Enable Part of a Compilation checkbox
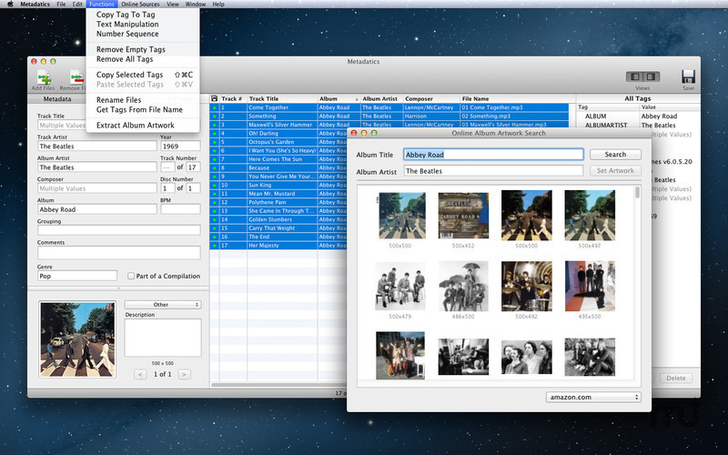The image size is (728, 455). (132, 275)
